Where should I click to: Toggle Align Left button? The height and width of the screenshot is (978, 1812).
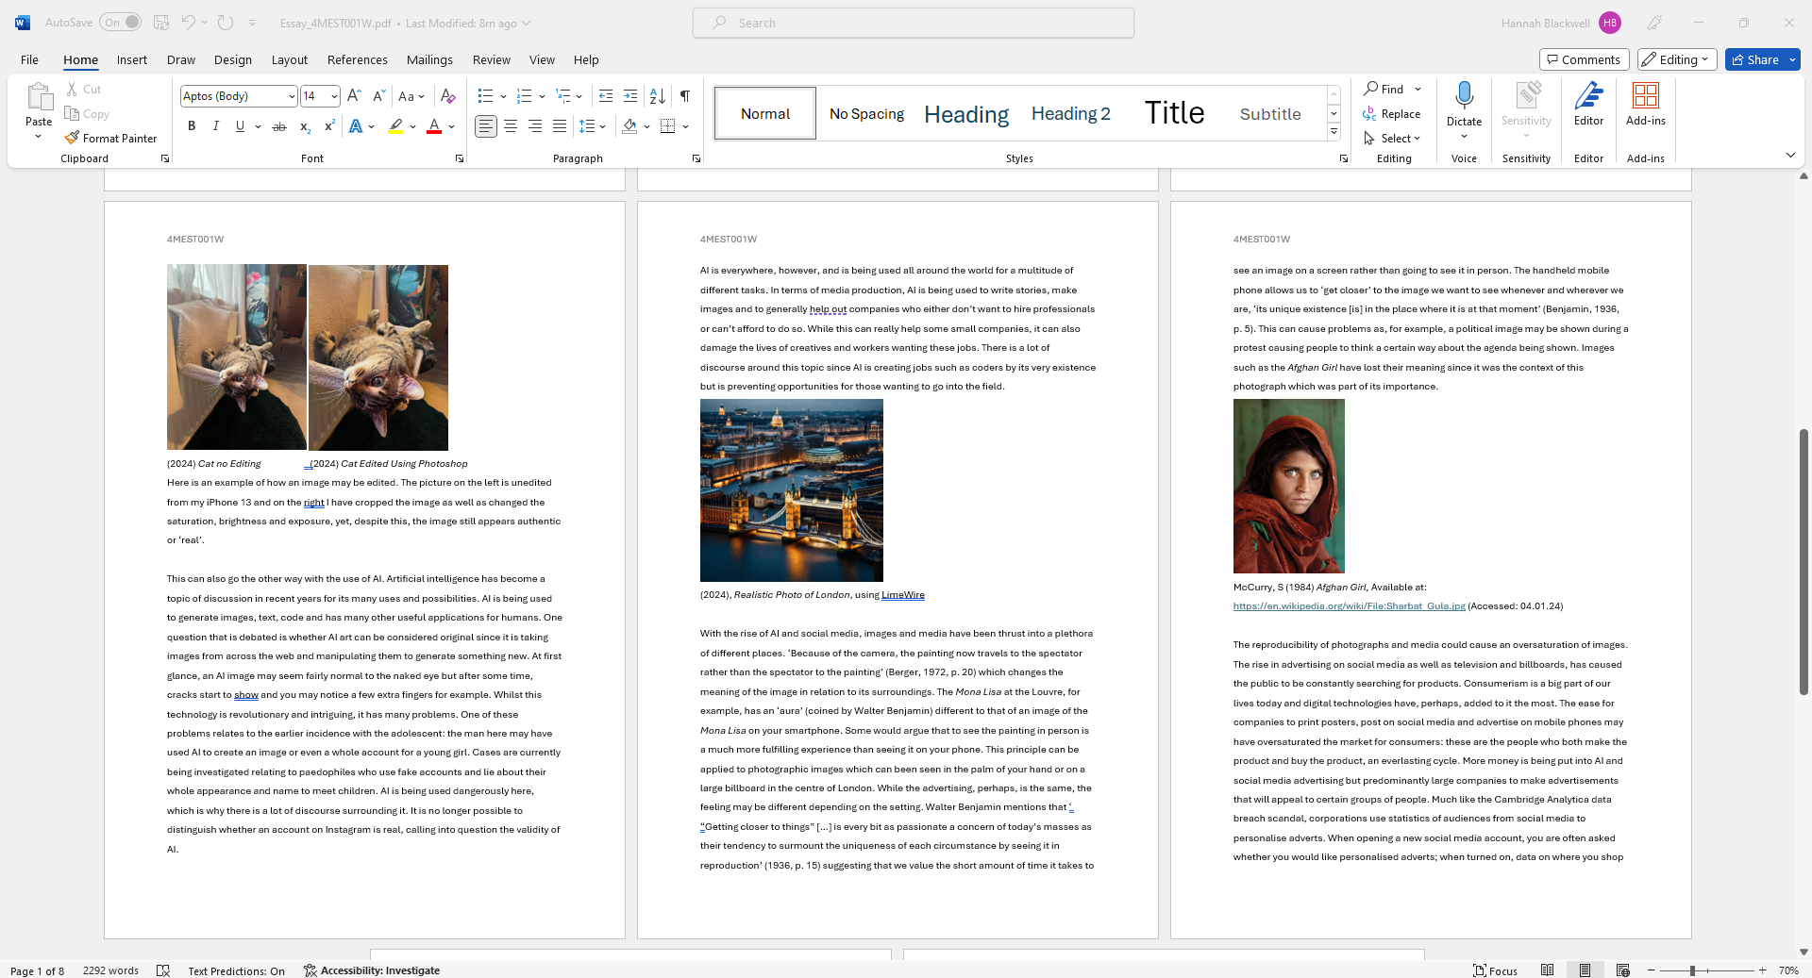[x=486, y=126]
